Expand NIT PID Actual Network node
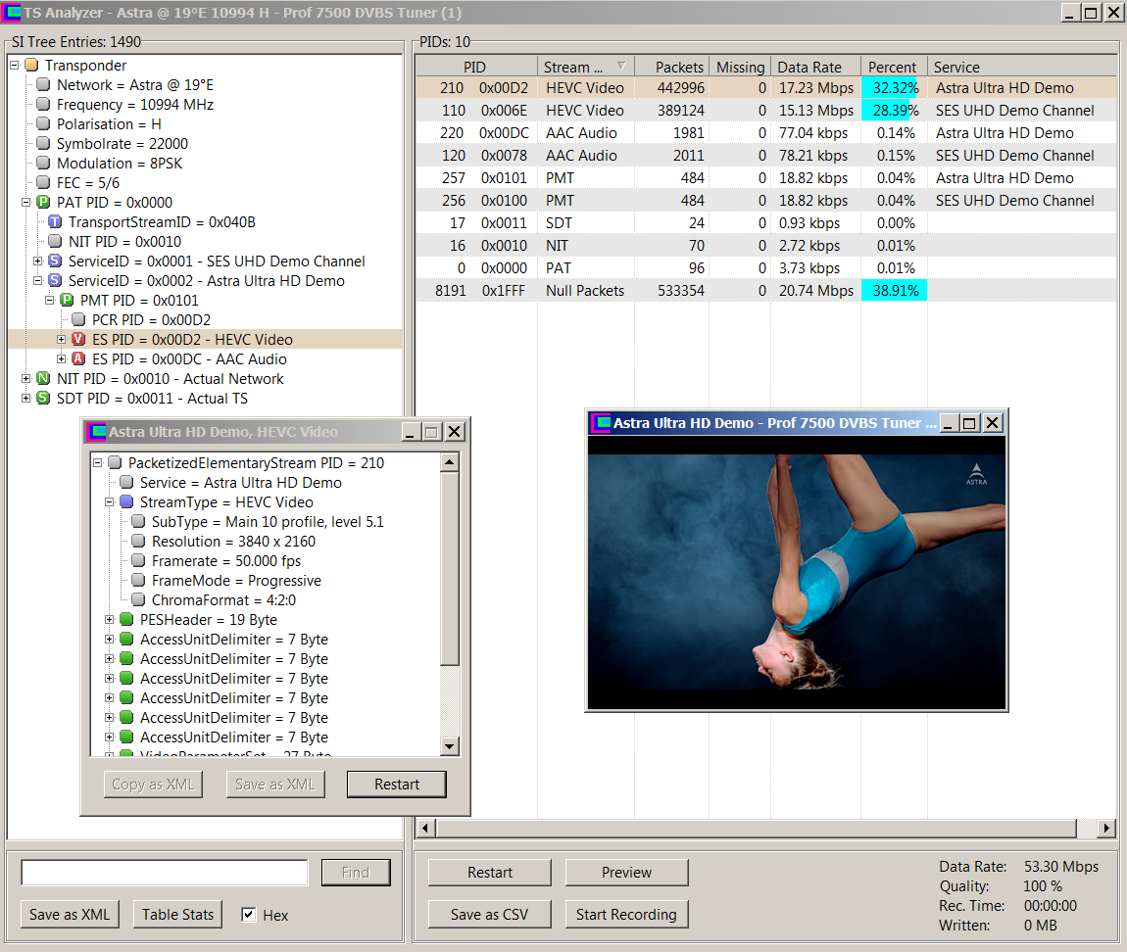Image resolution: width=1127 pixels, height=952 pixels. [25, 379]
